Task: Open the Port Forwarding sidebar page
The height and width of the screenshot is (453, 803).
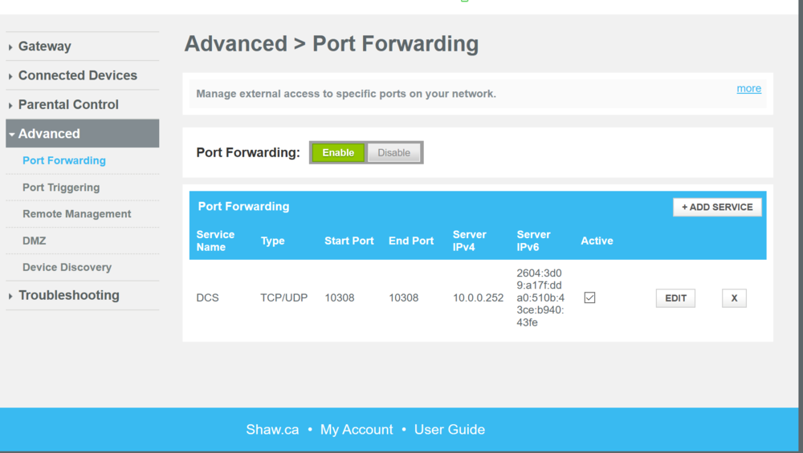Action: coord(64,160)
